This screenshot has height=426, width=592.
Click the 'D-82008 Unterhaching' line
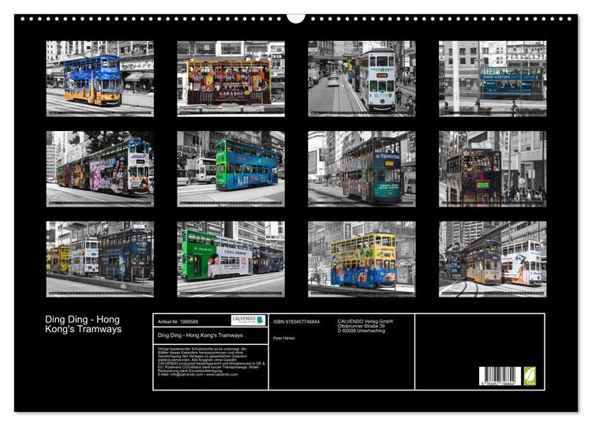click(x=362, y=331)
